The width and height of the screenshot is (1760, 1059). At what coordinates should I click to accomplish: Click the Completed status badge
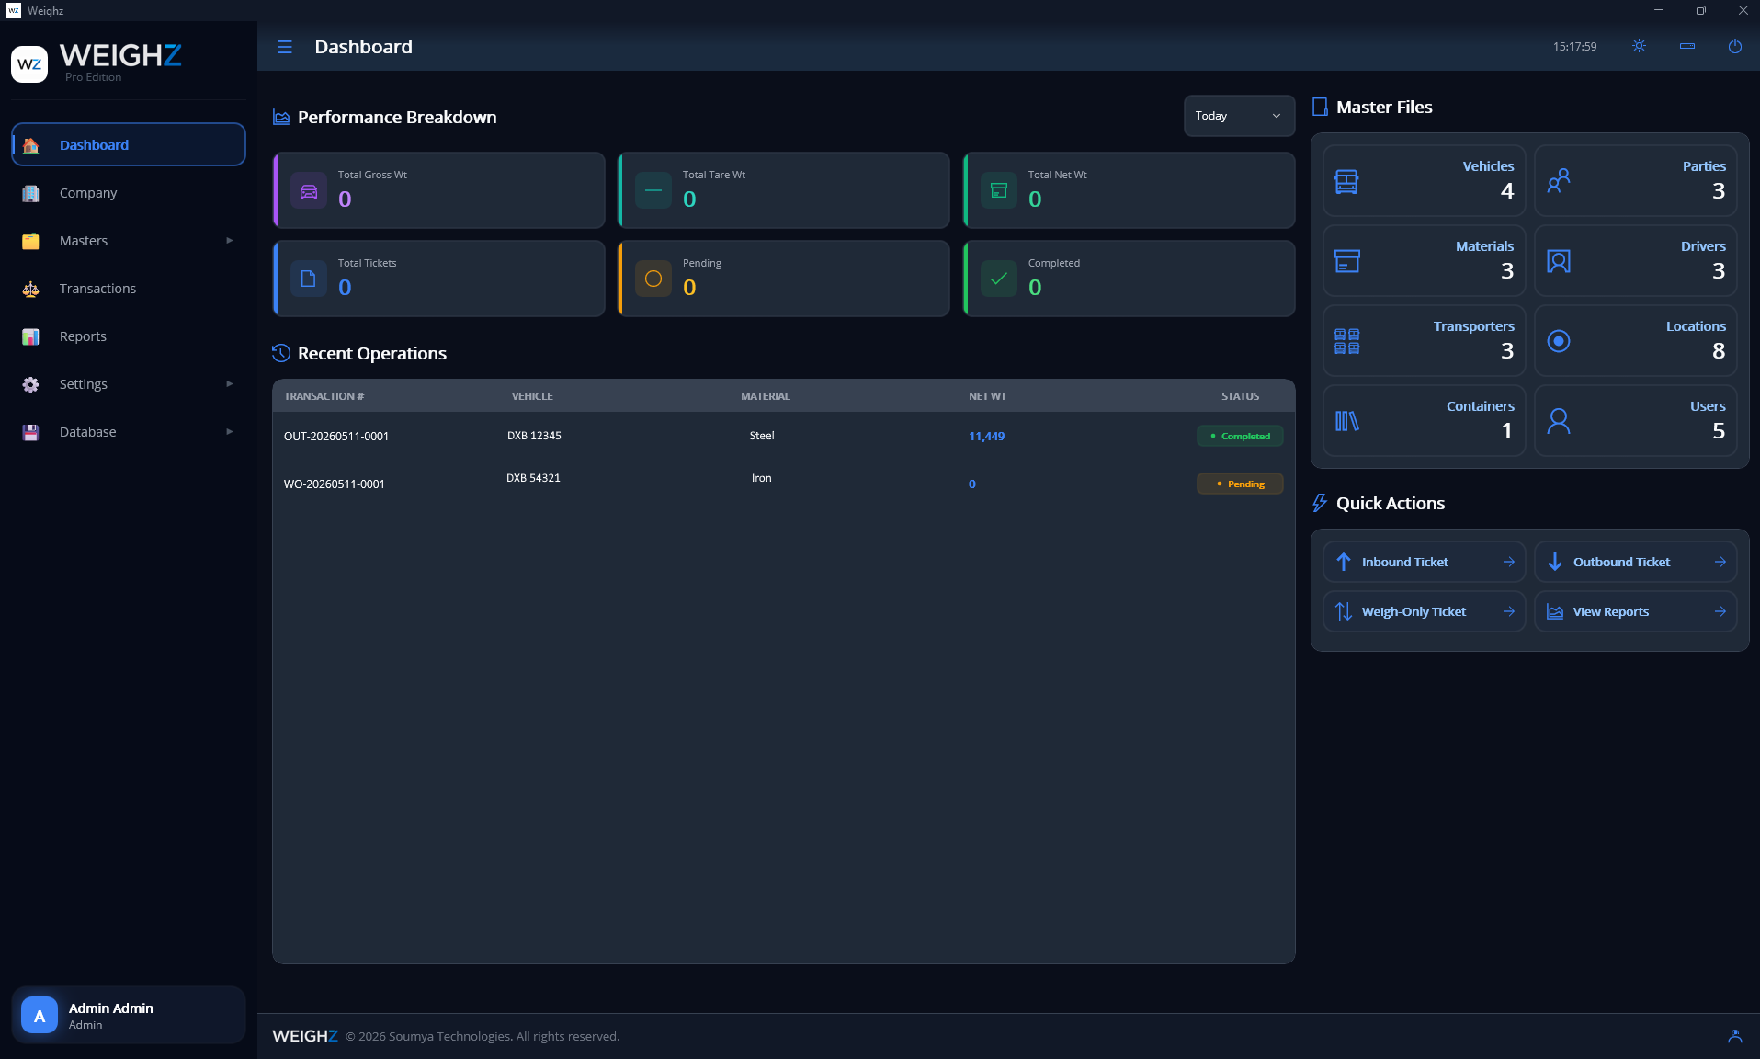(1239, 436)
